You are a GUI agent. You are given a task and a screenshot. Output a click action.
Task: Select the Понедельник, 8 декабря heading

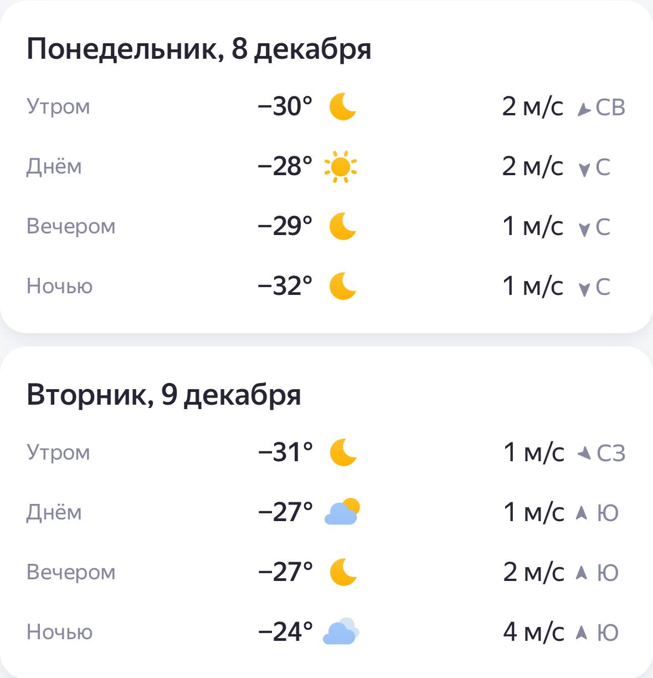199,49
